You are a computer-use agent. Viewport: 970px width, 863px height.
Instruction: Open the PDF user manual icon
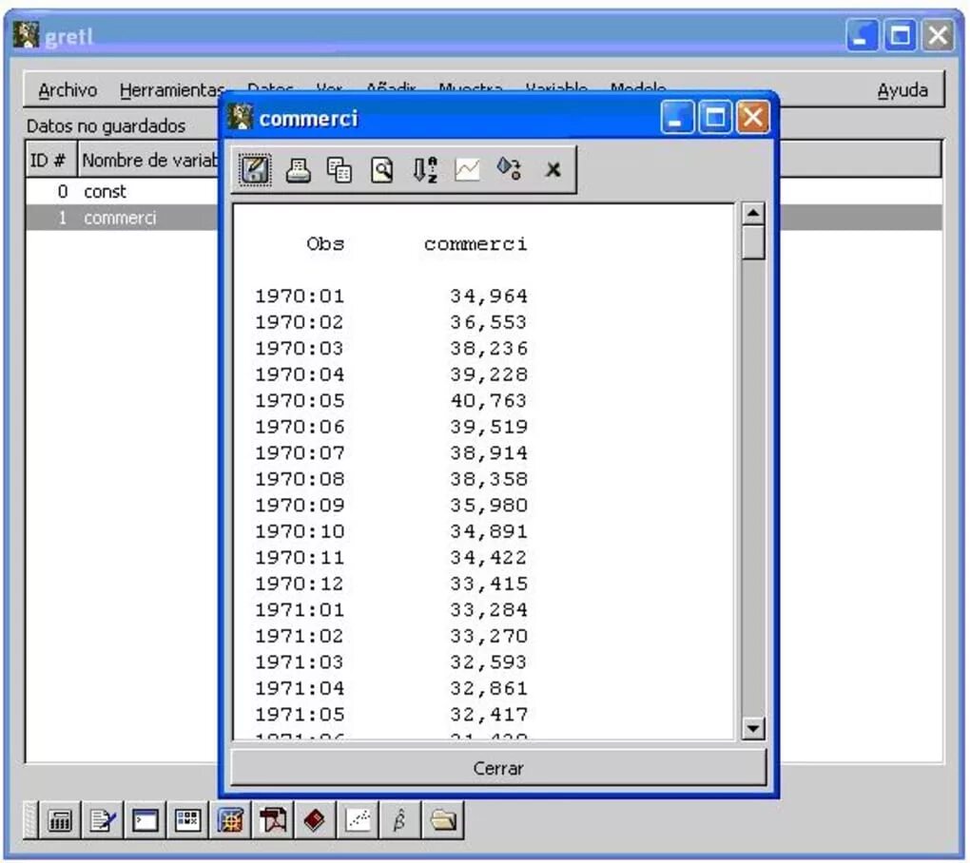[x=273, y=821]
